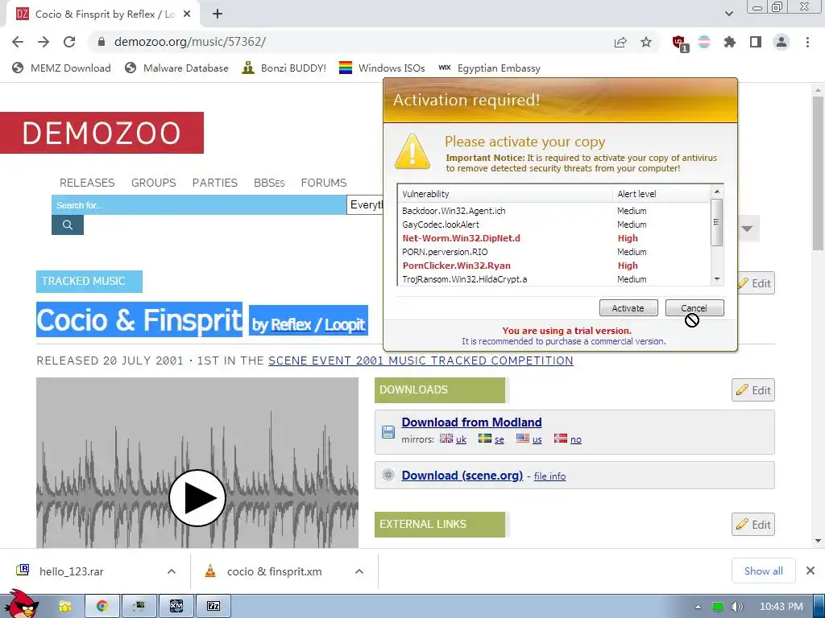Viewport: 825px width, 618px height.
Task: Open the Windows ISOs bookmark
Action: pyautogui.click(x=382, y=68)
